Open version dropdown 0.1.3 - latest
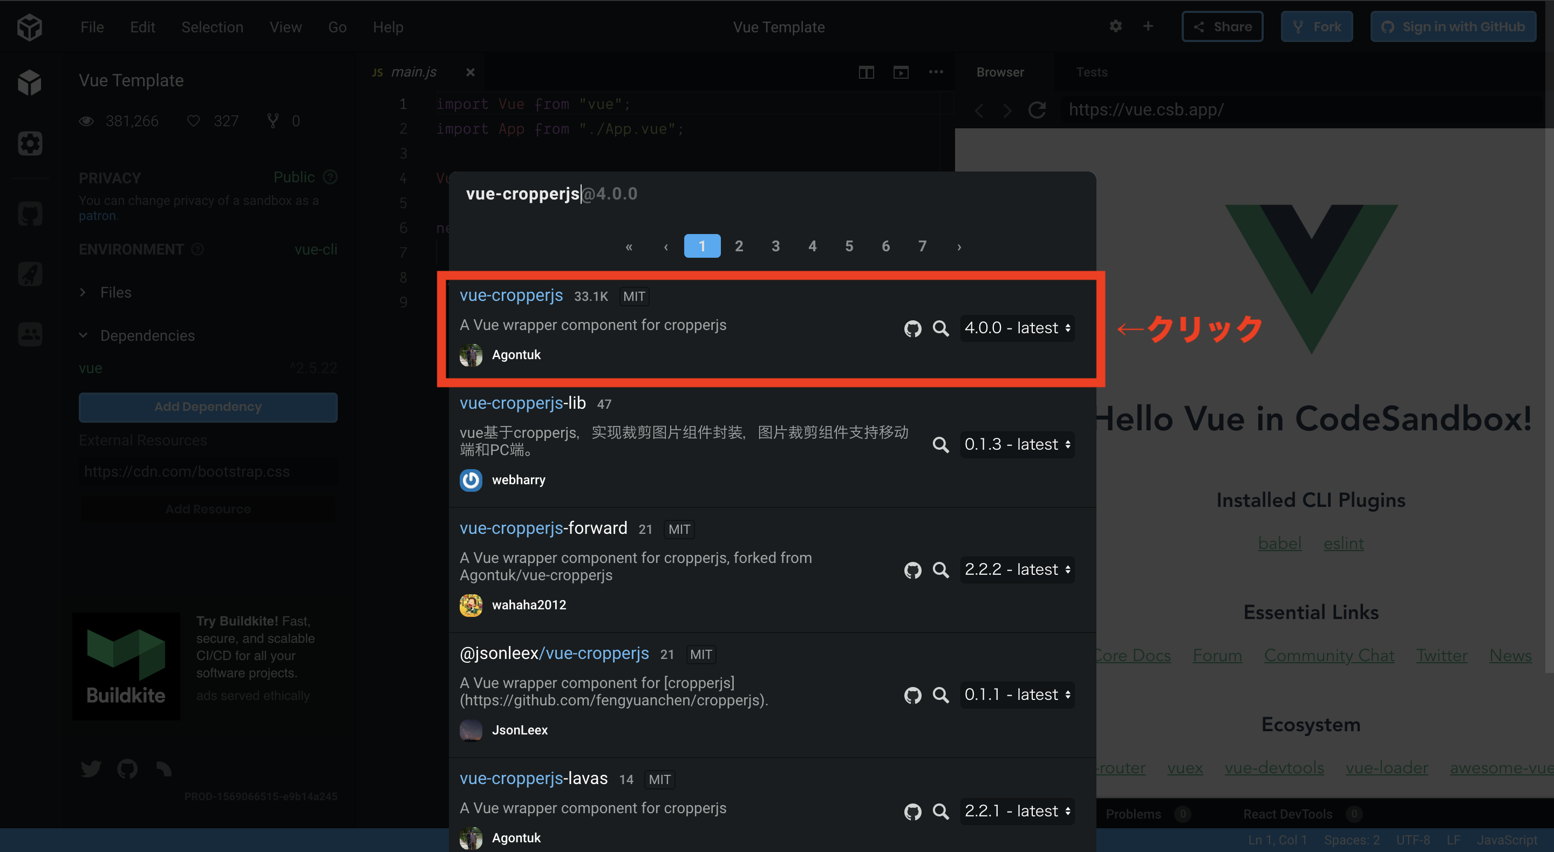1554x852 pixels. [x=1017, y=444]
